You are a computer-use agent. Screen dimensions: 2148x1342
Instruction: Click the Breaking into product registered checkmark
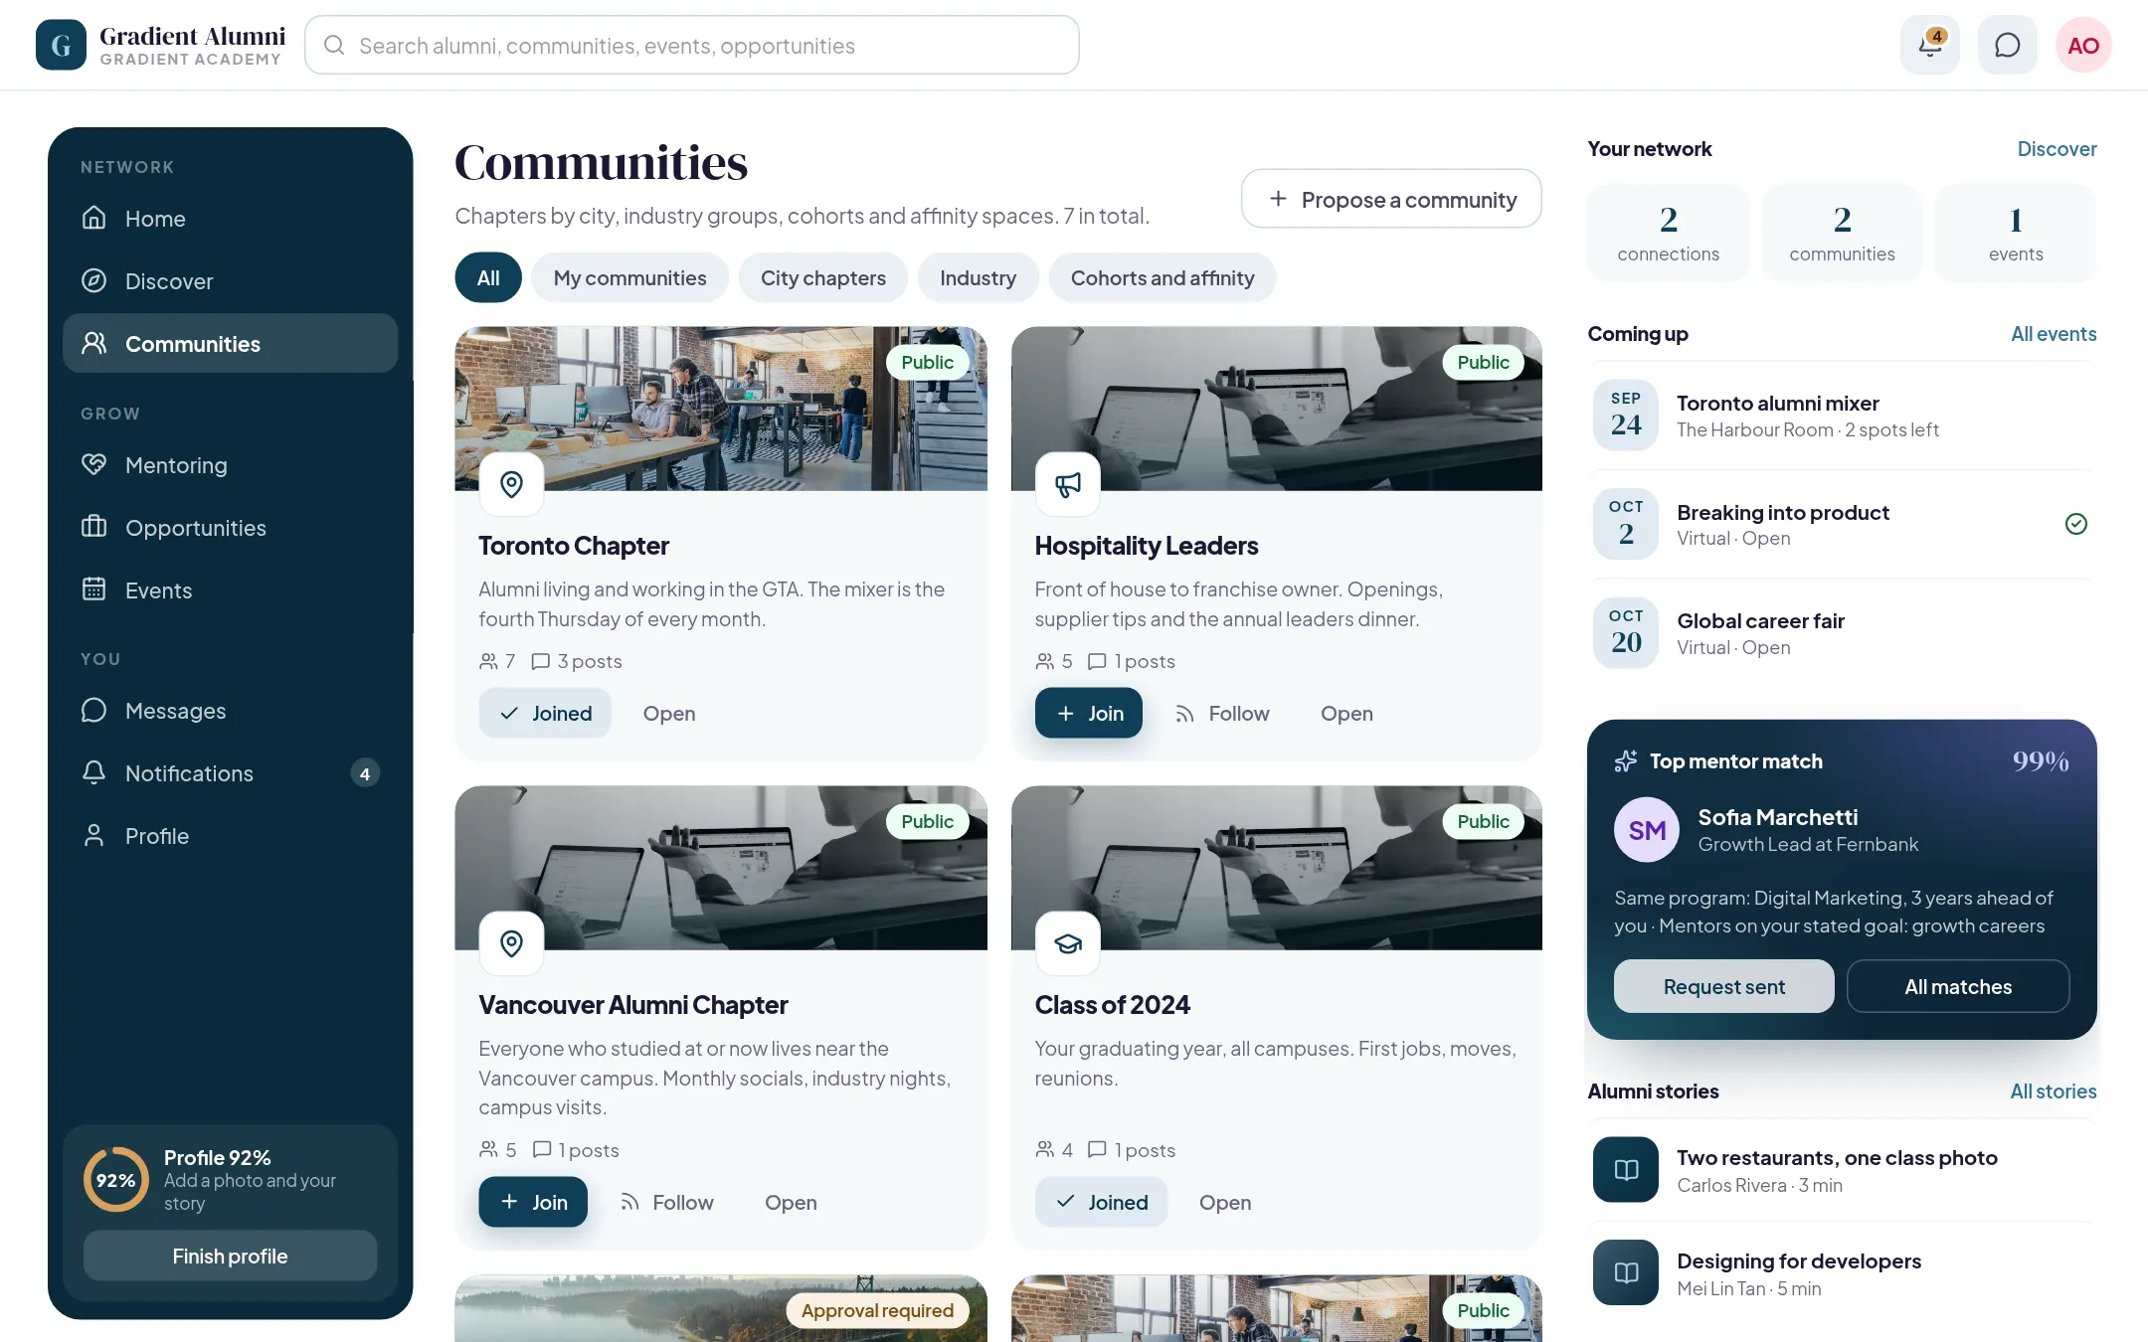coord(2076,524)
